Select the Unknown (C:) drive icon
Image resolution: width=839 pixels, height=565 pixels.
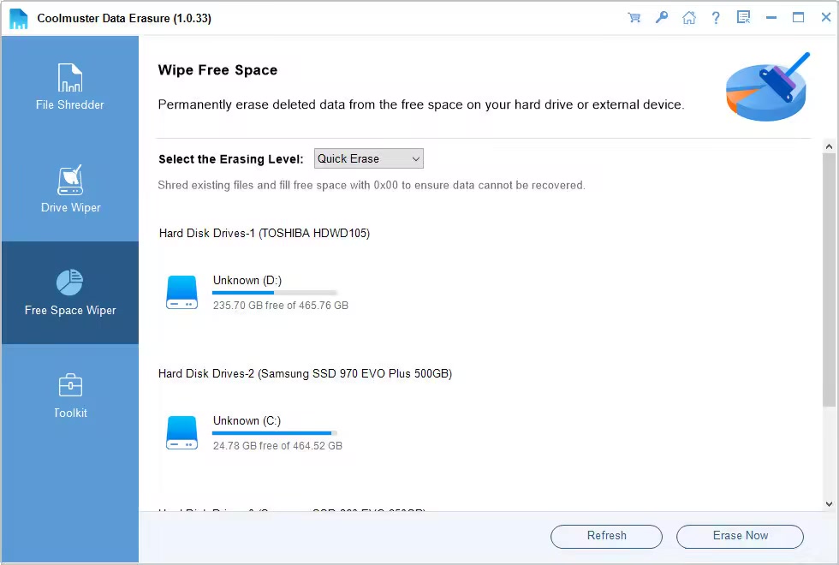coord(181,433)
